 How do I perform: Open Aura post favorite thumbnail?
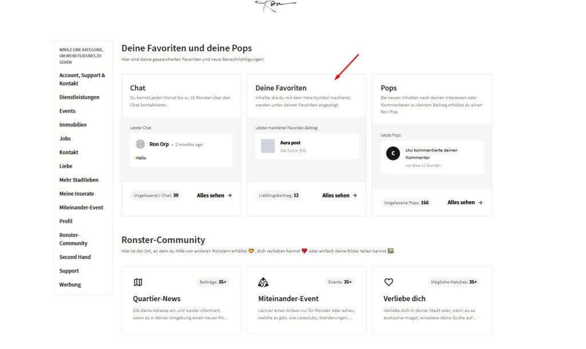268,146
